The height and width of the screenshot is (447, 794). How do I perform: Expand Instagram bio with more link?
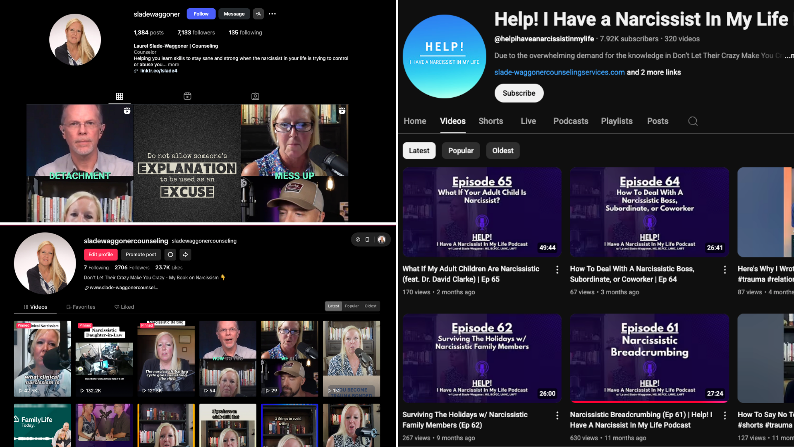tap(173, 65)
